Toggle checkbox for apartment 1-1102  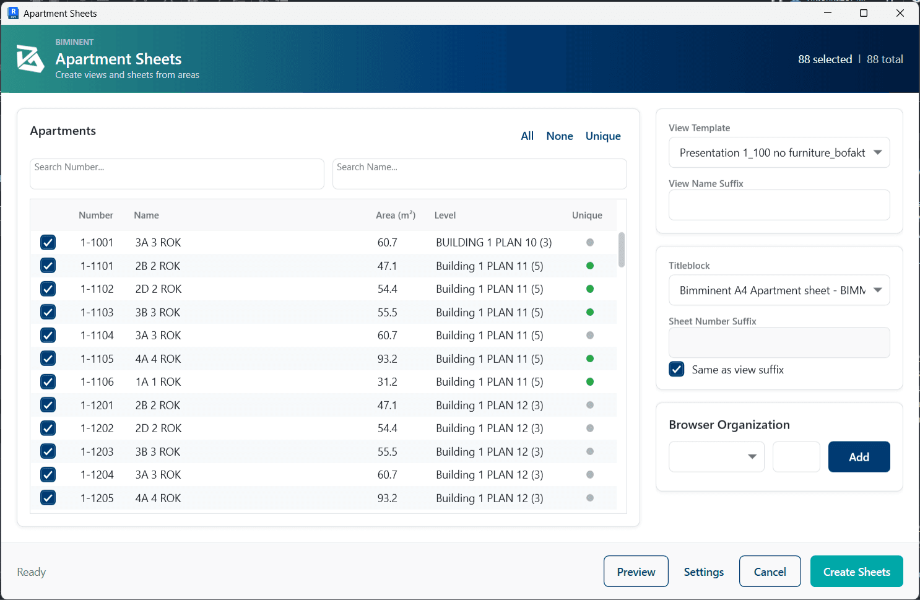[48, 289]
